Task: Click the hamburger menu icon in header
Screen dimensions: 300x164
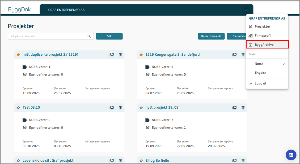Action: click(x=246, y=10)
